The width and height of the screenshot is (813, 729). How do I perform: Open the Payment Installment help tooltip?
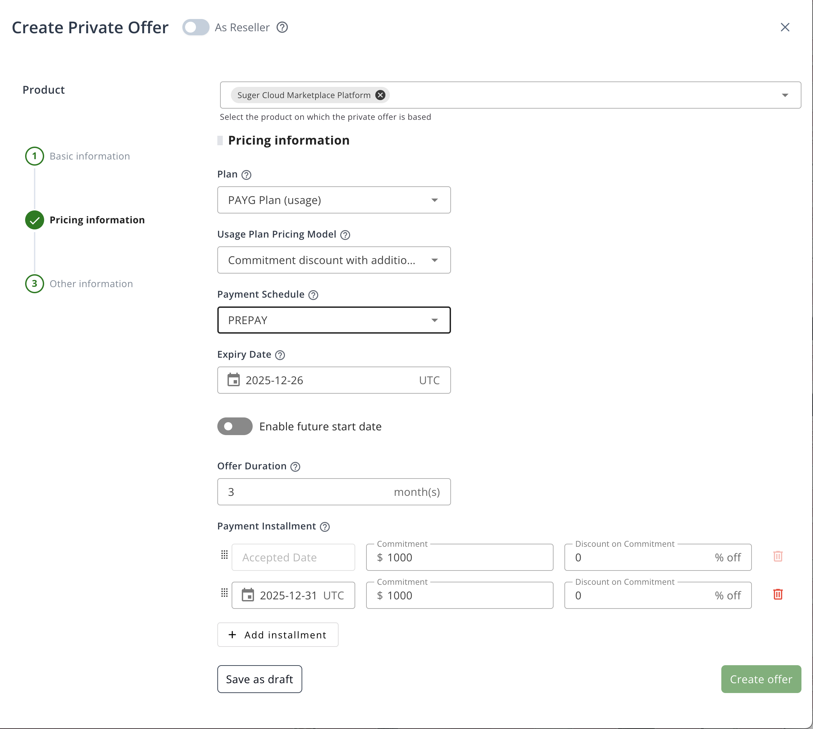click(x=324, y=527)
